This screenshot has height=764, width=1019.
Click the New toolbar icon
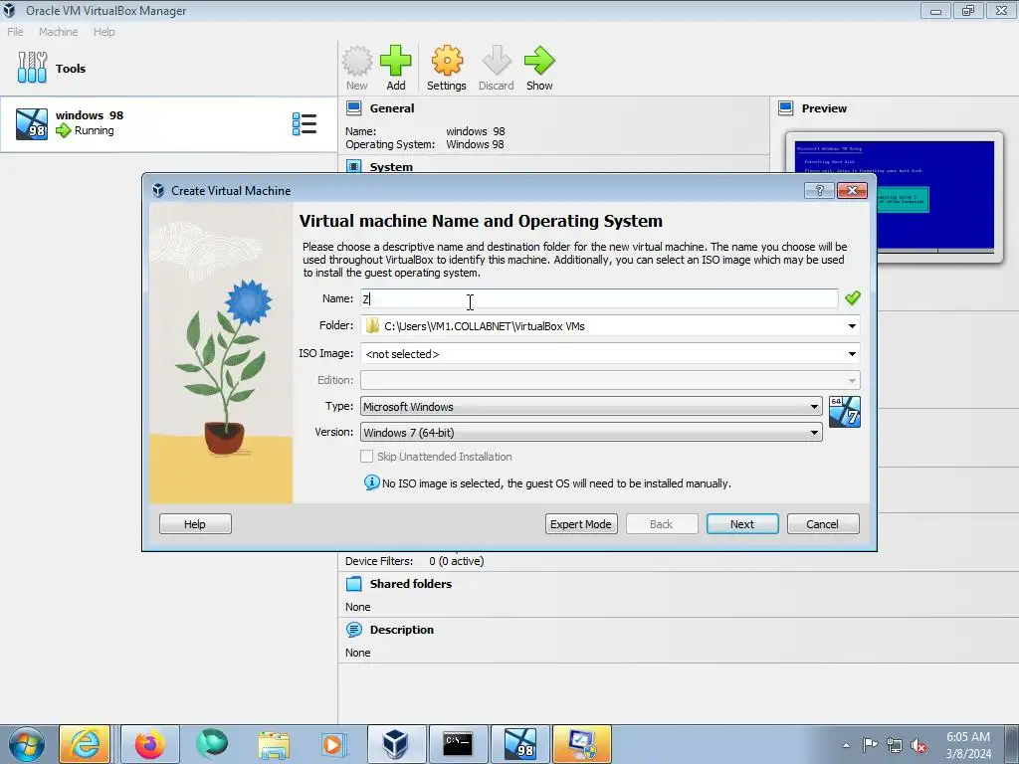coord(357,61)
